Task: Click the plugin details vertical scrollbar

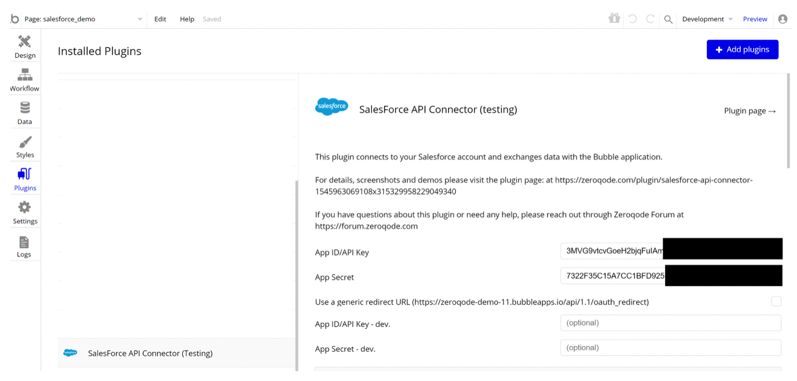Action: [788, 121]
